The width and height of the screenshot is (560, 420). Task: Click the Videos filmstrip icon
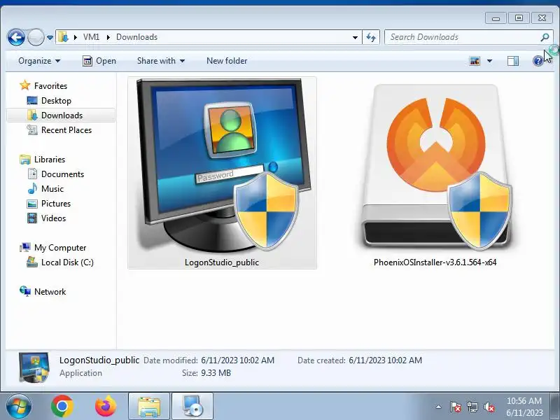tap(32, 218)
